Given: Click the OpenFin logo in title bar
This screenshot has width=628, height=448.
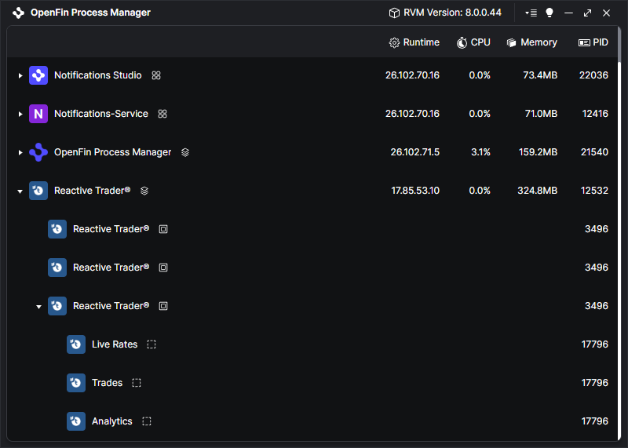Looking at the screenshot, I should [18, 13].
